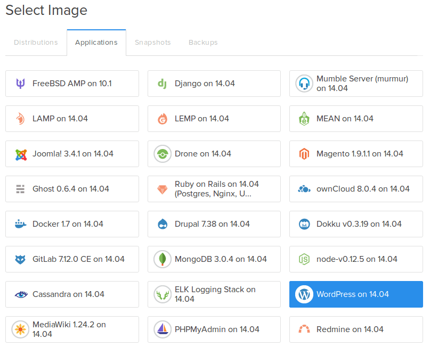Pick LAMP on 14.04 label
Viewport: 430px width, 347px height.
tap(60, 119)
